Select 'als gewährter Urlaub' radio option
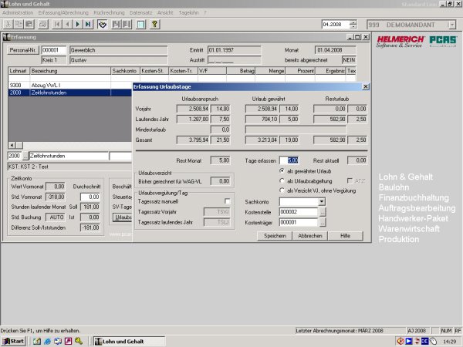Viewport: 463px width, 347px height. point(281,170)
